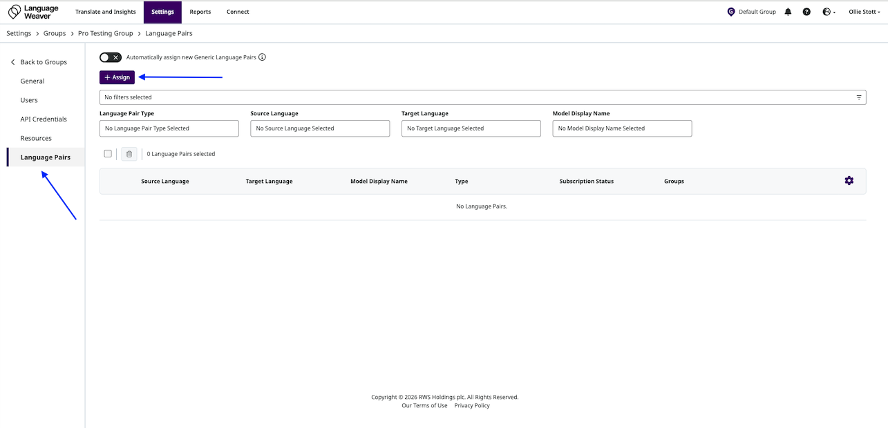Click the Assign button
The image size is (888, 428).
click(117, 77)
